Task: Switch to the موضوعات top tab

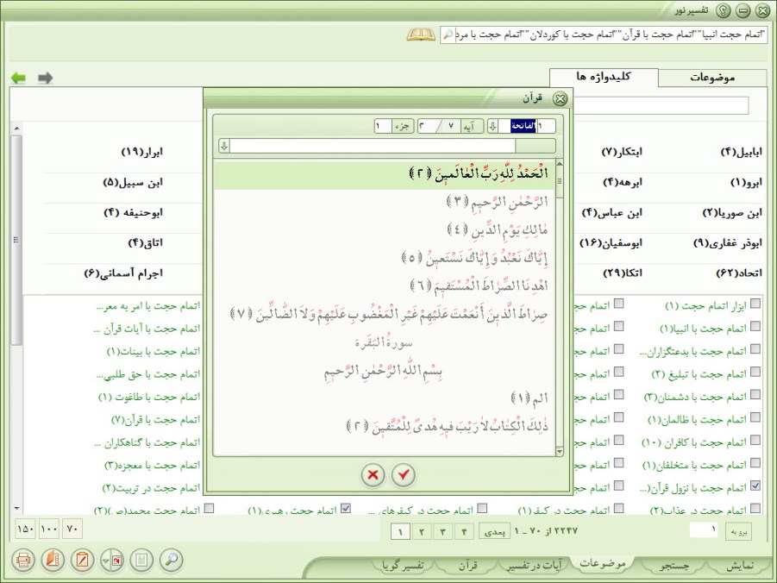Action: pos(712,78)
